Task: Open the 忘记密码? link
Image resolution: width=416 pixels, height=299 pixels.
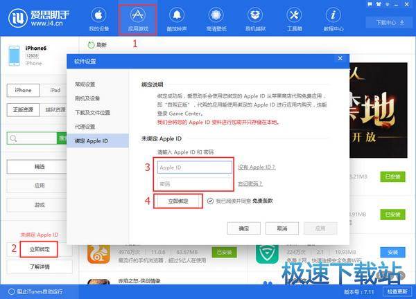Action: tap(250, 183)
